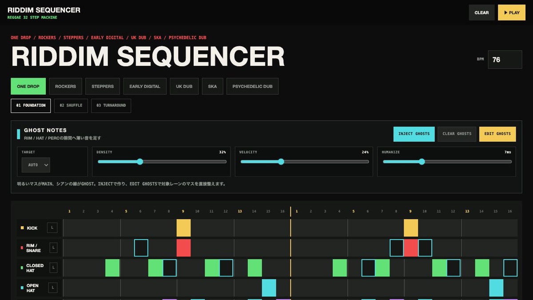Toggle Closed Hat ghost step 6 second bar

tap(368, 268)
